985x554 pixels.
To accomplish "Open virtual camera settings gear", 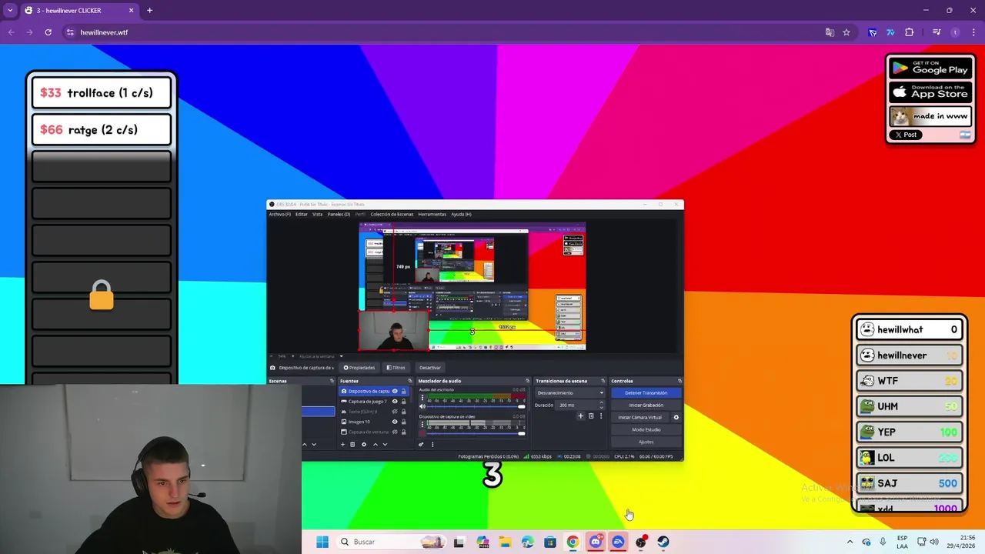I will [x=676, y=418].
